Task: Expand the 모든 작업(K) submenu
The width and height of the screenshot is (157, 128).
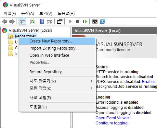Action: click(57, 88)
